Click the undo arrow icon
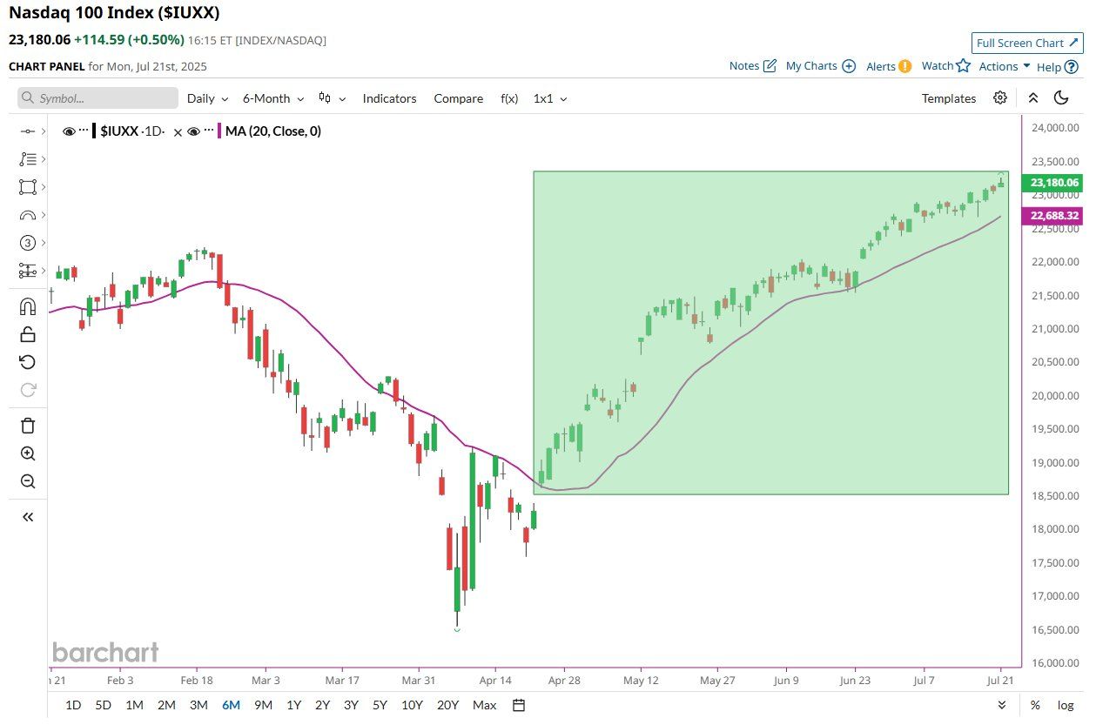This screenshot has height=725, width=1096. click(27, 362)
